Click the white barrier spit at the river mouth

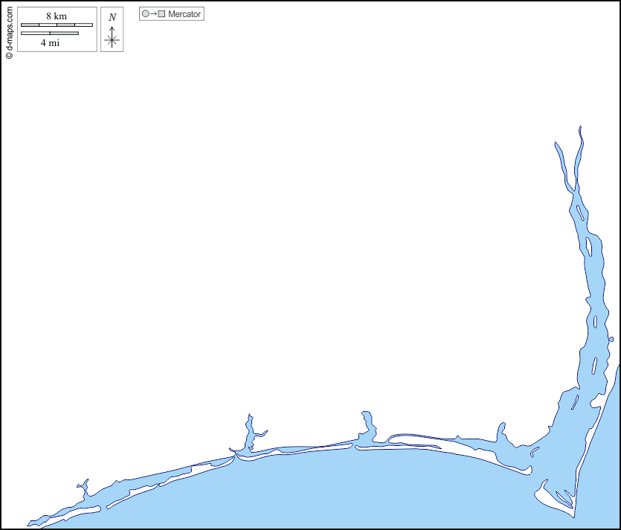tap(554, 503)
